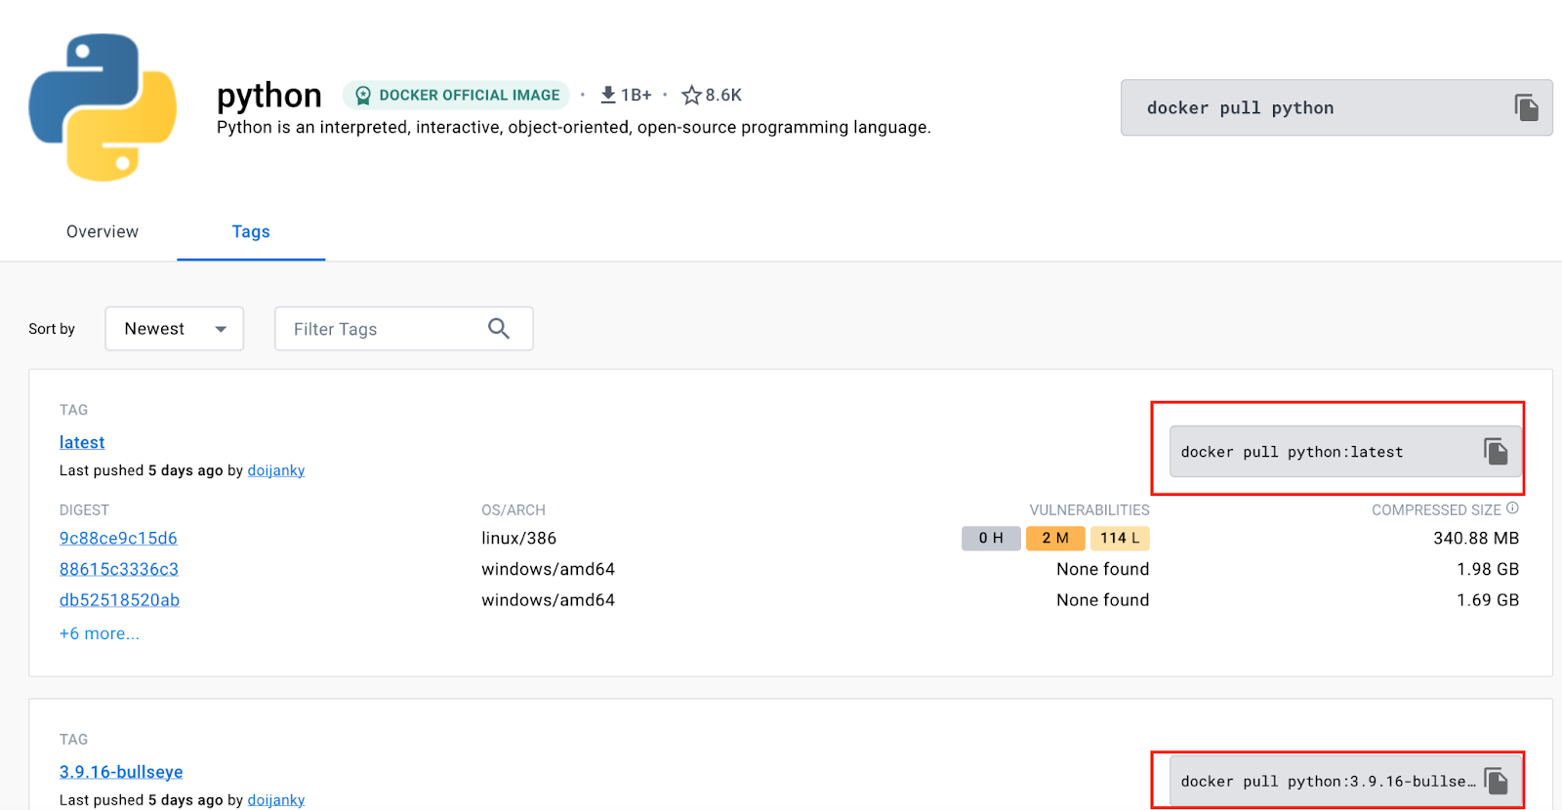Click the 0 H vulnerabilities badge
Image resolution: width=1562 pixels, height=810 pixels.
pyautogui.click(x=991, y=538)
